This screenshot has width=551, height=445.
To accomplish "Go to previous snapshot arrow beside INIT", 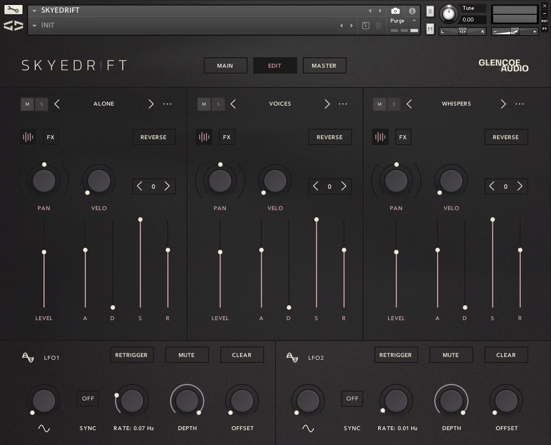I will point(341,25).
